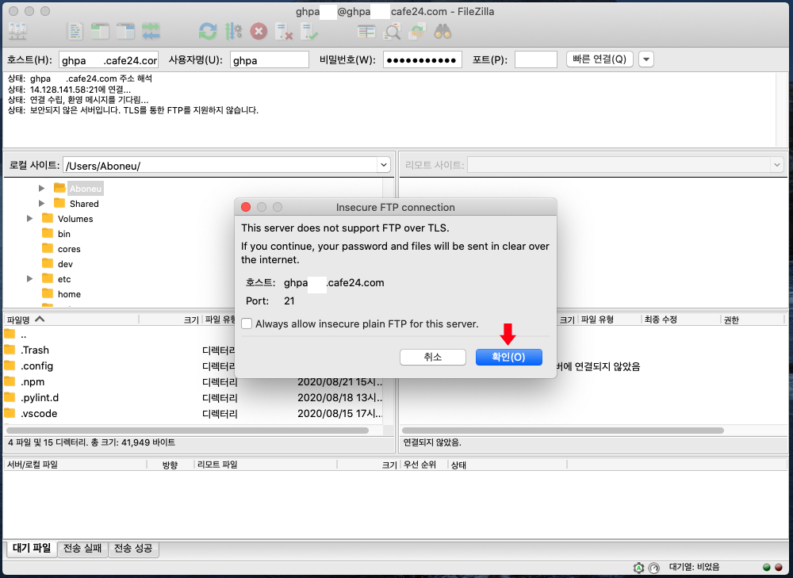The width and height of the screenshot is (793, 578).
Task: Toggle message log display icon
Action: click(75, 32)
